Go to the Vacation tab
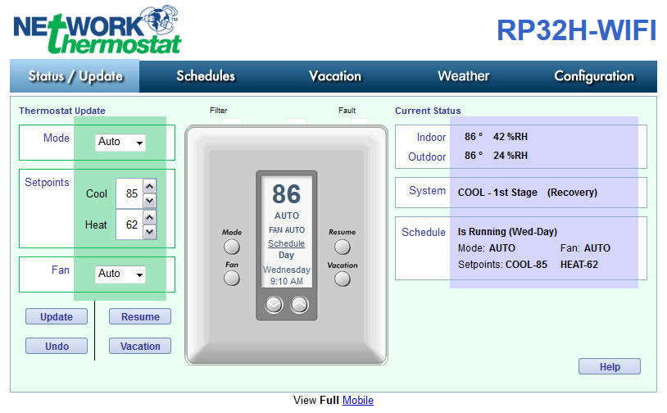Viewport: 667px width, 413px height. (x=335, y=76)
